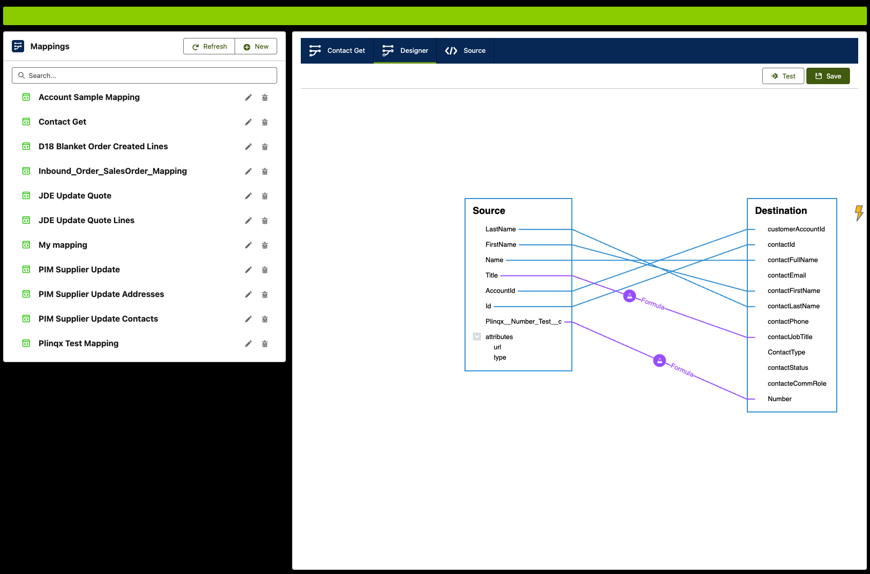This screenshot has height=574, width=870.
Task: Click trash icon for Plinqx Test Mapping
Action: (x=265, y=344)
